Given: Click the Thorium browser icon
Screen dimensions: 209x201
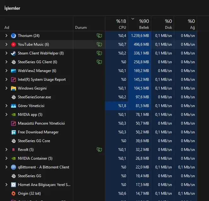Looking at the screenshot, I should [14, 36].
